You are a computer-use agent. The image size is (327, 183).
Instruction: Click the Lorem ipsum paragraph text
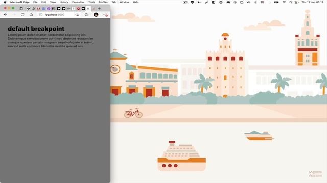click(51, 40)
